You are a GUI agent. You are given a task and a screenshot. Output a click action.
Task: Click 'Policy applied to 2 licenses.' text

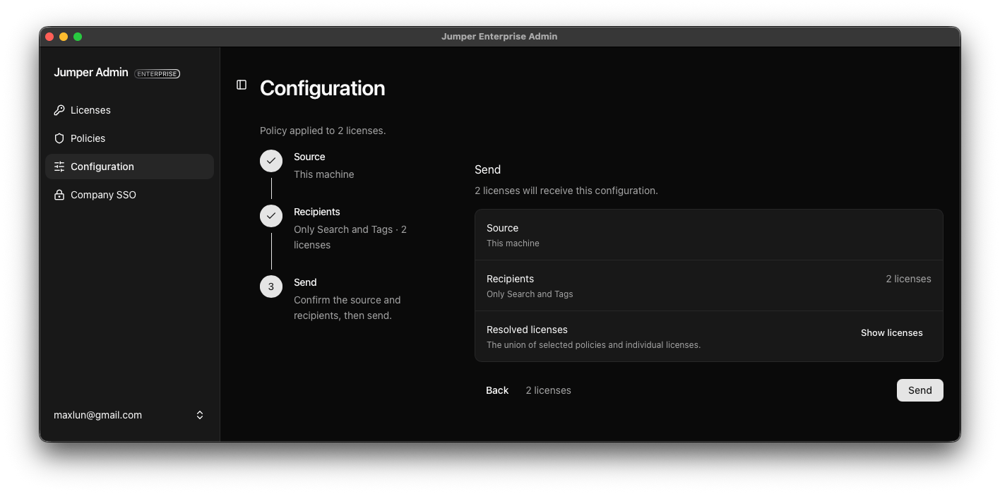pyautogui.click(x=323, y=131)
